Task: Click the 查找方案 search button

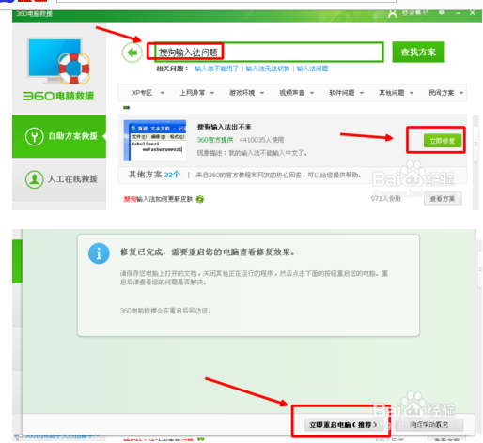Action: (418, 52)
